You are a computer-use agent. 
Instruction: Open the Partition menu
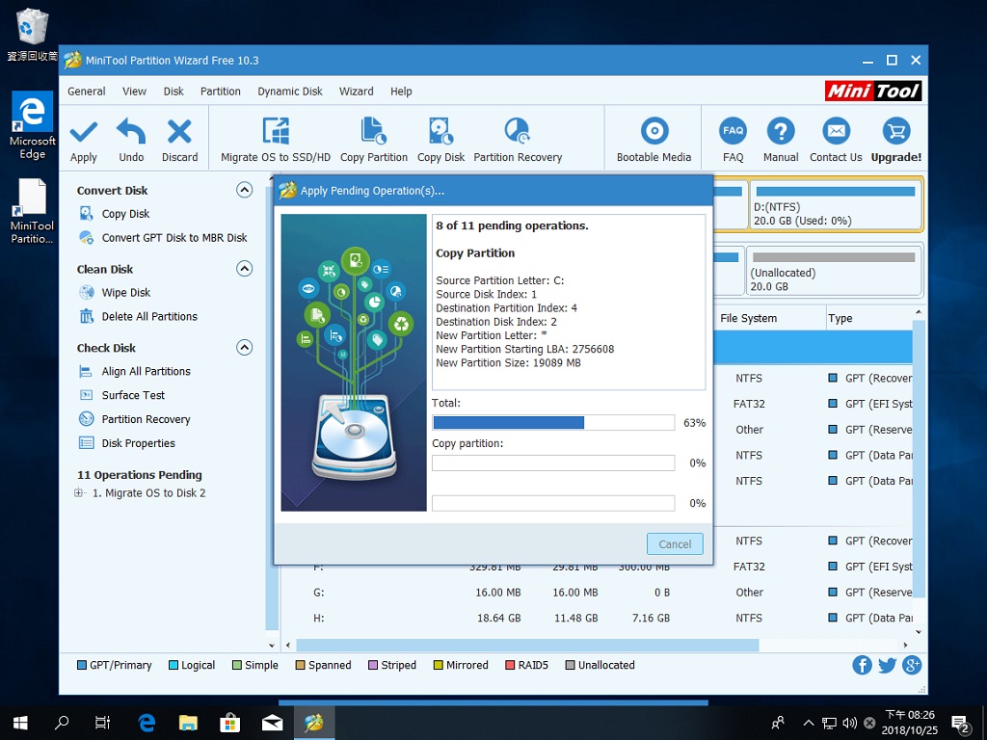click(221, 92)
